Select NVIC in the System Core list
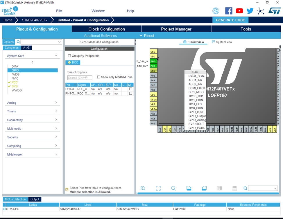Image resolution: width=283 pixels, height=219 pixels. 15,78
